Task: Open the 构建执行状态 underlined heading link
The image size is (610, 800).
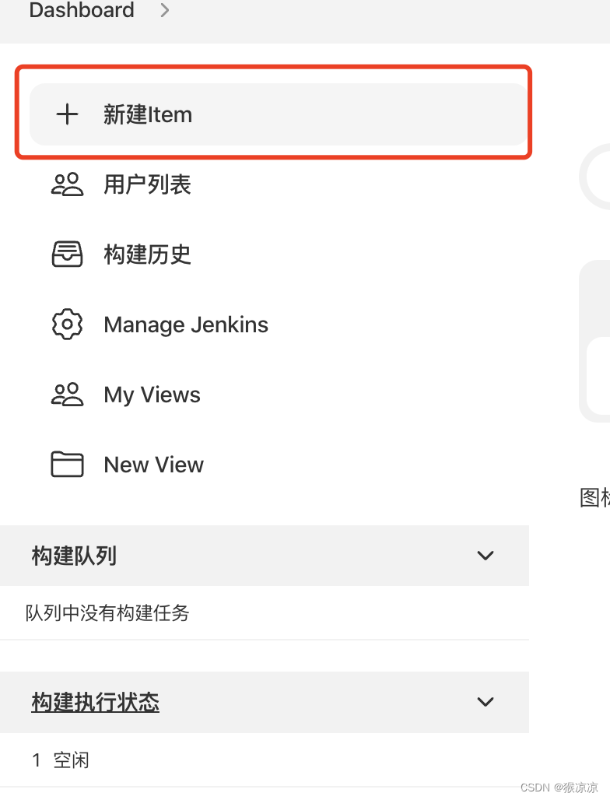Action: click(x=96, y=702)
